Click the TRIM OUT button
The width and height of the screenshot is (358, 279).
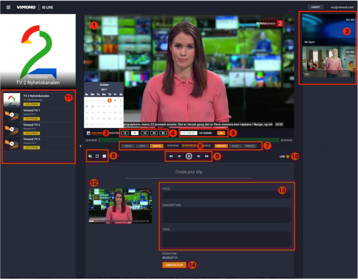point(250,146)
